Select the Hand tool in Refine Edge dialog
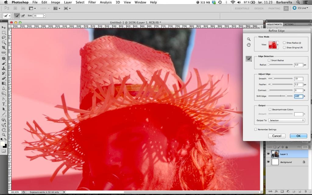 pyautogui.click(x=249, y=45)
